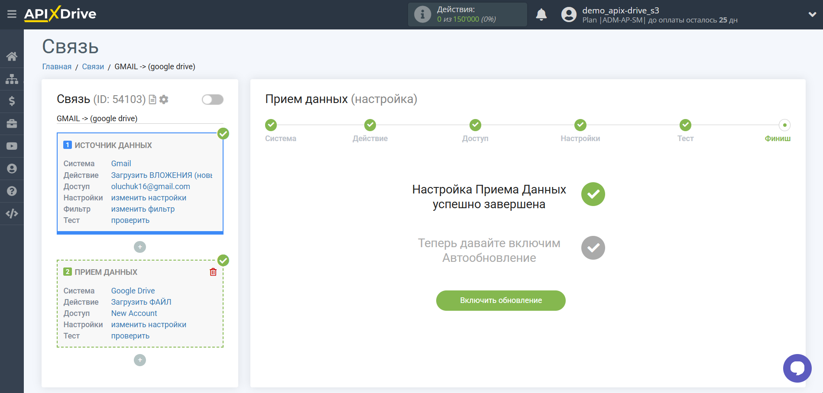Viewport: 823px width, 393px height.
Task: Toggle the connection on/off switch
Action: [213, 100]
